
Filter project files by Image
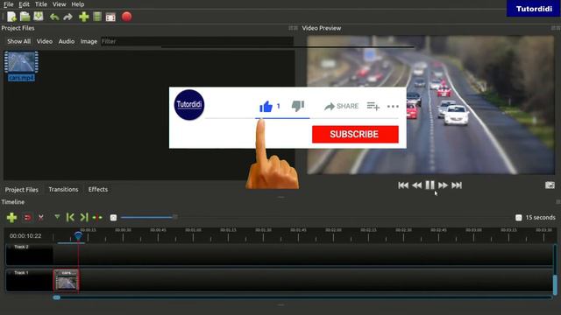click(89, 41)
